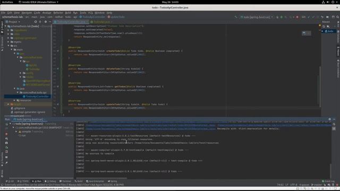Click the Search Everywhere magnifier icon
The image size is (340, 191).
click(338, 17)
